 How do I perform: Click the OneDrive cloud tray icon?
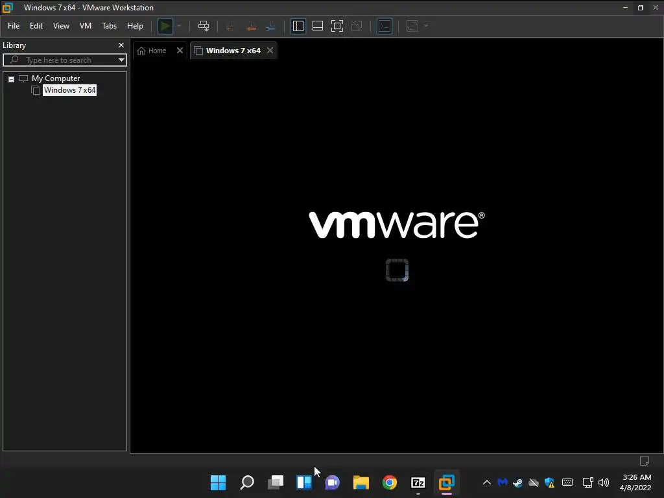[534, 482]
